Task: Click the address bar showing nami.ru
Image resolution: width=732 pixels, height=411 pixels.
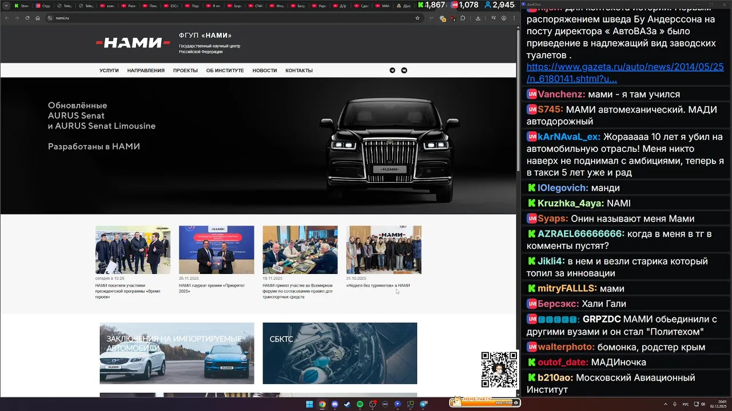Action: click(x=229, y=18)
